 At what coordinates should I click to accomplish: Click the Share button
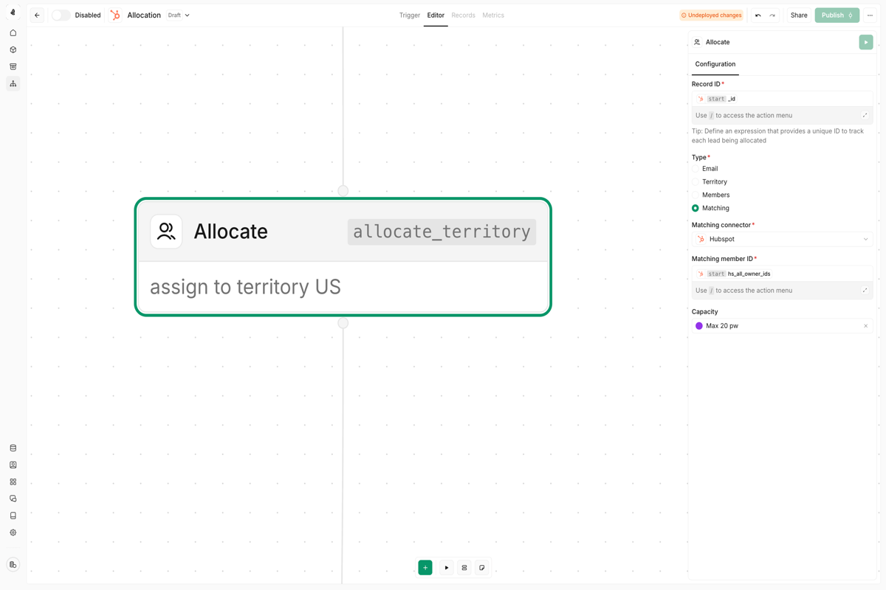tap(799, 15)
